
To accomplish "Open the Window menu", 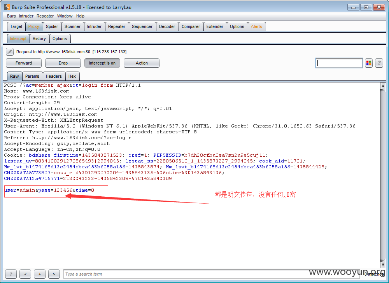I will tap(65, 16).
